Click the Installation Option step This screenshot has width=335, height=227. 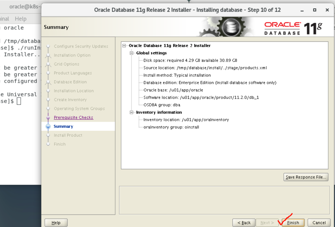[72, 55]
